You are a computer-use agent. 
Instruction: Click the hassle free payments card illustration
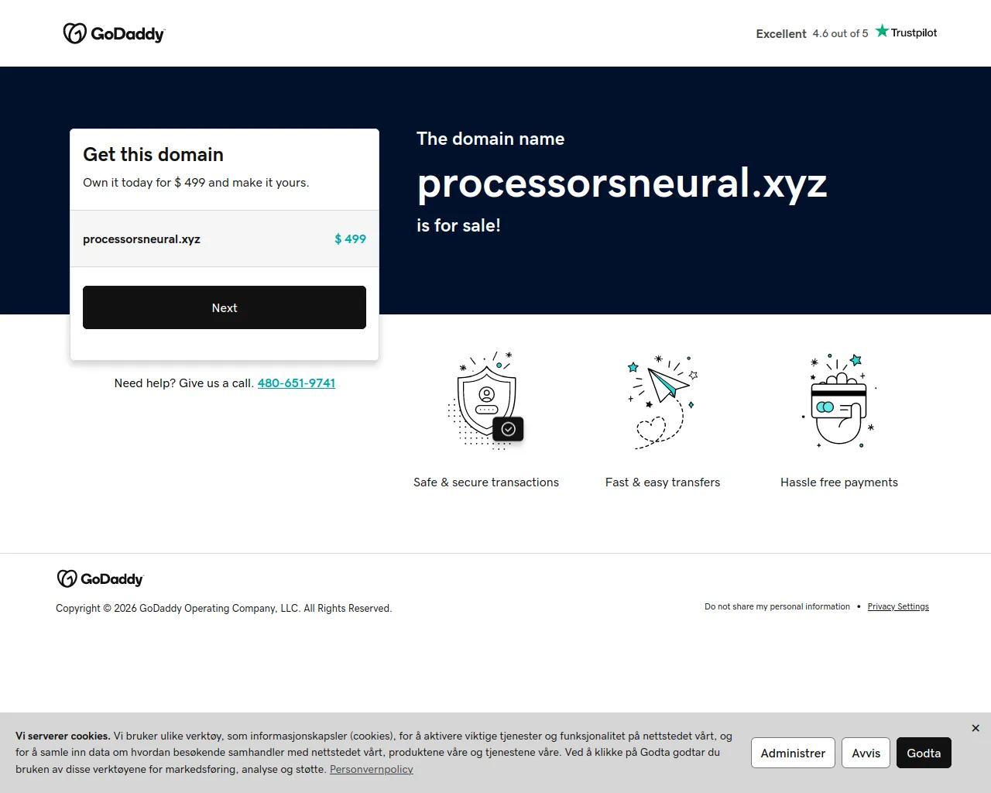coord(839,400)
